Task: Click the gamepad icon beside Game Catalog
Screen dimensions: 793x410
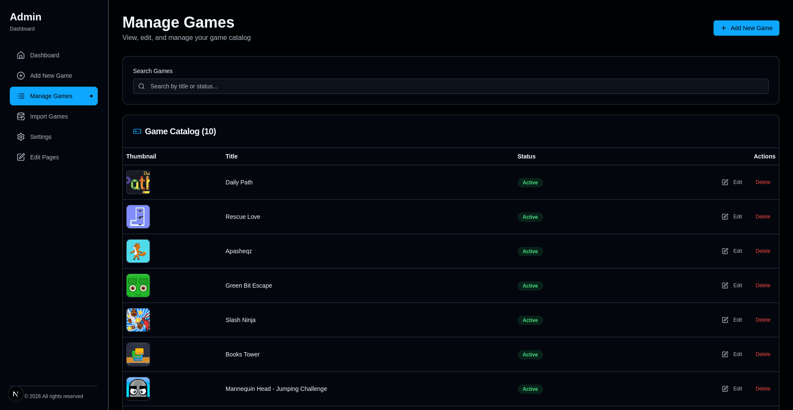Action: tap(137, 131)
